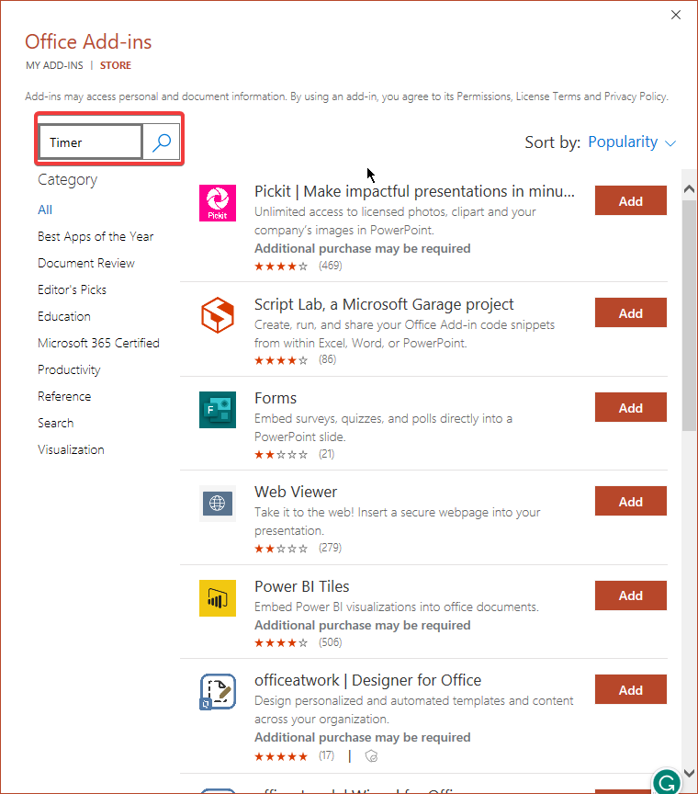Viewport: 698px width, 794px height.
Task: Click the results list scrollbar thumb
Action: 689,315
